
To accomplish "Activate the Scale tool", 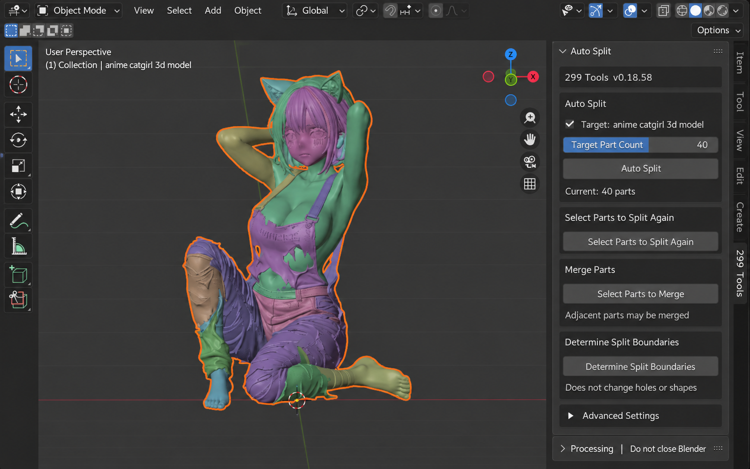I will 18,166.
